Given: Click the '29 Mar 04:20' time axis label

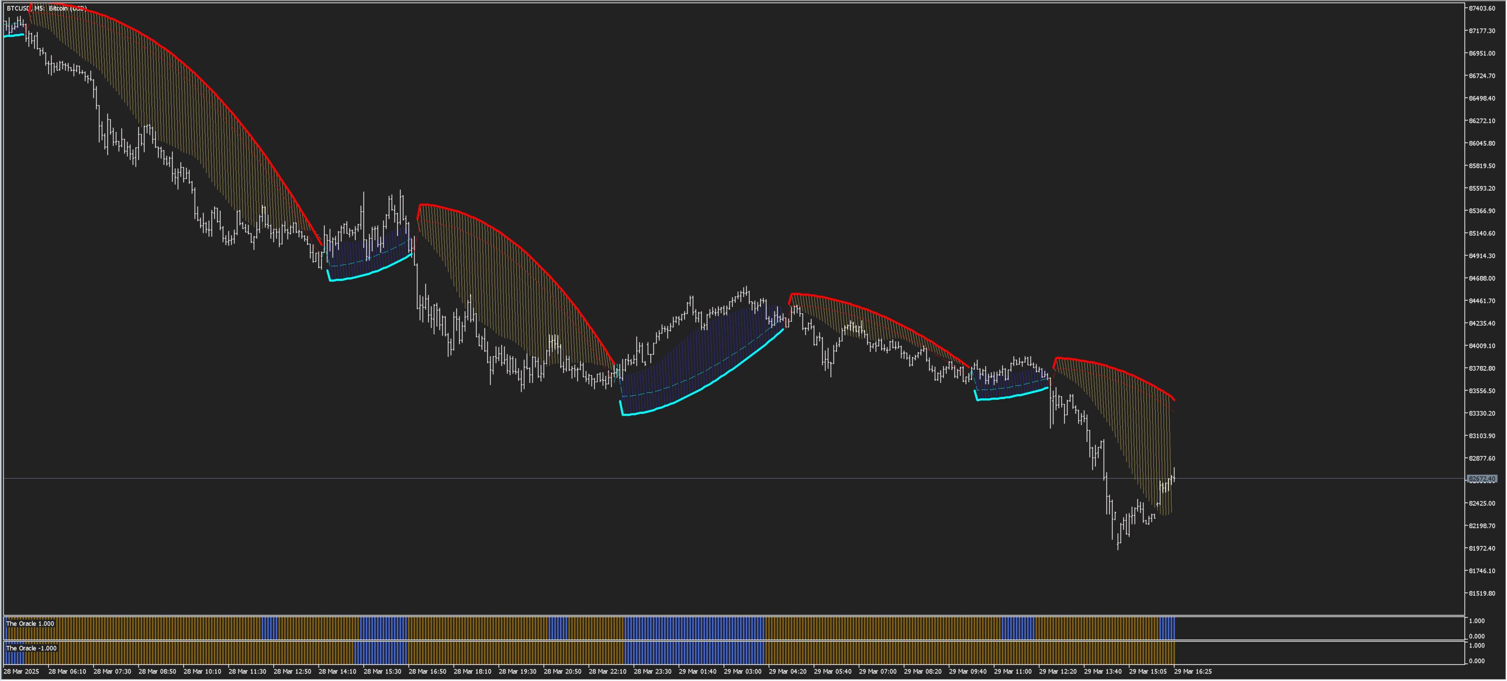Looking at the screenshot, I should coord(788,672).
